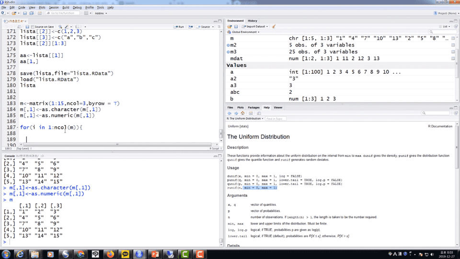
Task: Show help topic in new window
Action: click(x=259, y=113)
